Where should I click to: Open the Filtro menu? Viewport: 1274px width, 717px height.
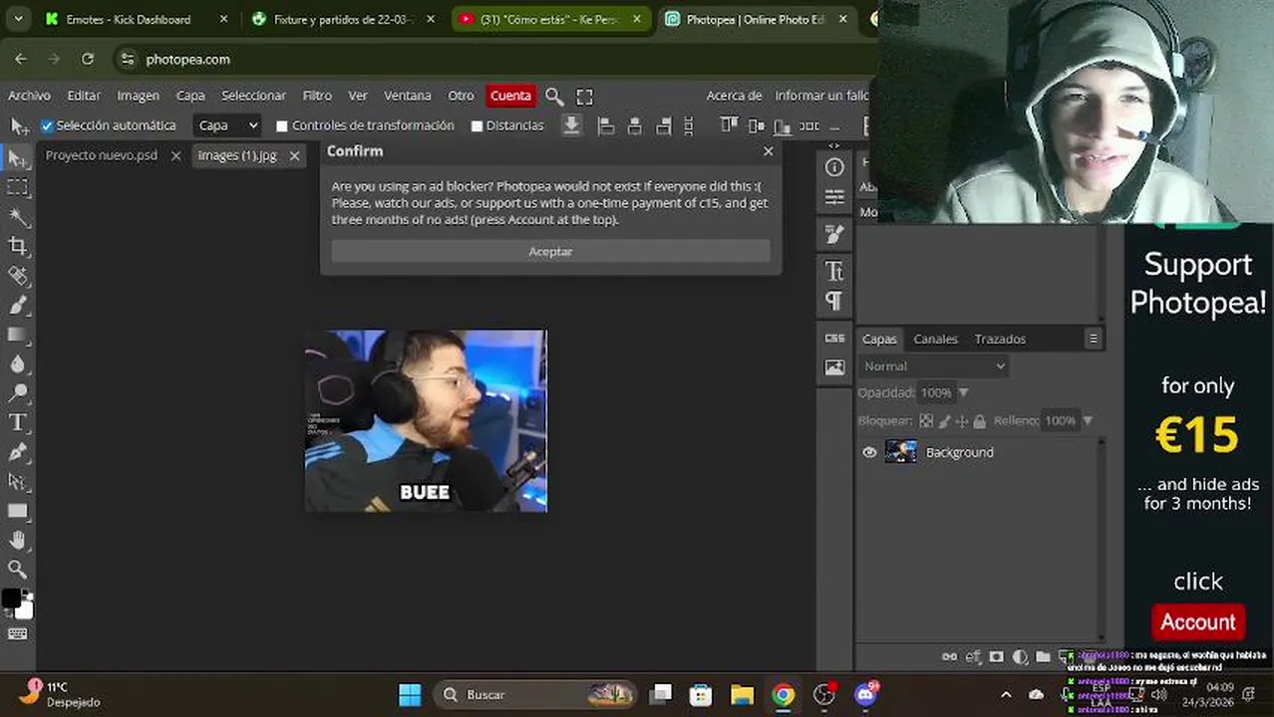[317, 96]
